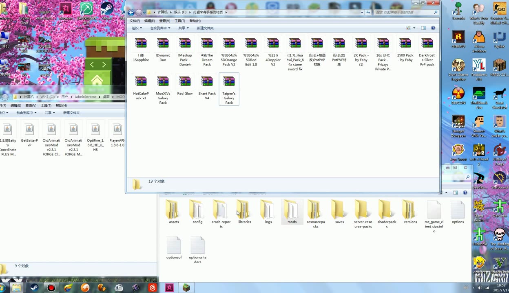Select the versions folder
The width and height of the screenshot is (509, 293).
point(410,212)
